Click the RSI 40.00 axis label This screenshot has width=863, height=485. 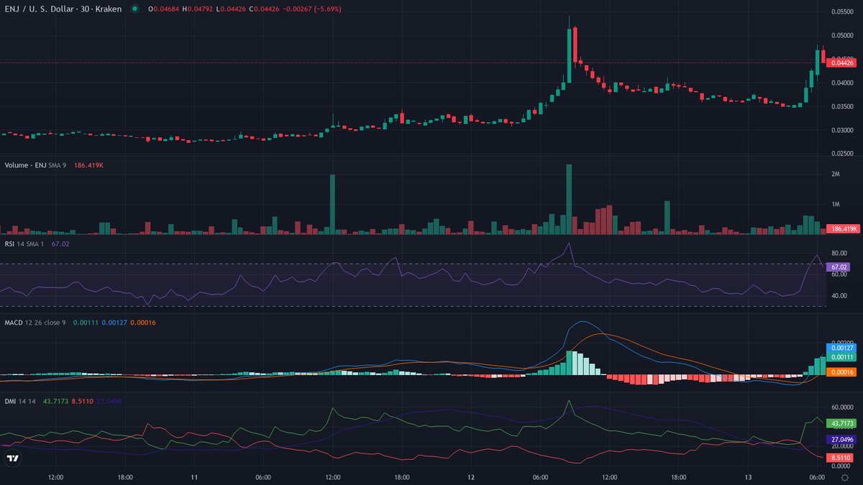839,296
